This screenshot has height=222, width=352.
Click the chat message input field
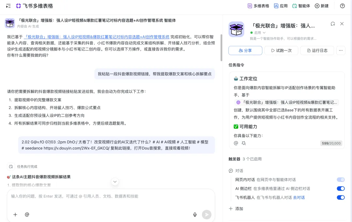pos(111,196)
